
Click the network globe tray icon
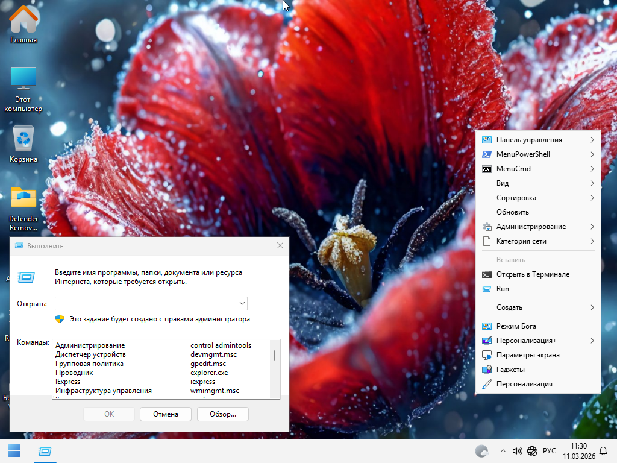[x=532, y=450]
